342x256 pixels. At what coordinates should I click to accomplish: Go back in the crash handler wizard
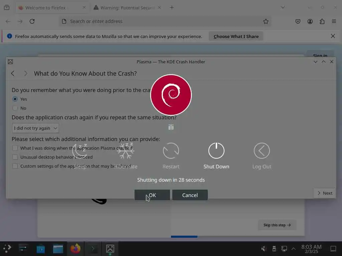pos(13,73)
